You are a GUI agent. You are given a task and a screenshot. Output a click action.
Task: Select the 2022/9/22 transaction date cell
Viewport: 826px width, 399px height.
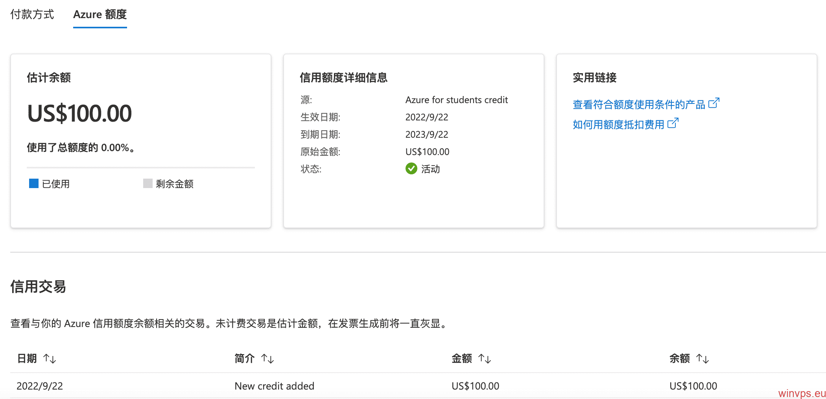coord(40,386)
